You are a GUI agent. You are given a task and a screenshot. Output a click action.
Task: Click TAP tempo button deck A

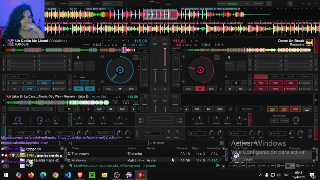point(115,40)
